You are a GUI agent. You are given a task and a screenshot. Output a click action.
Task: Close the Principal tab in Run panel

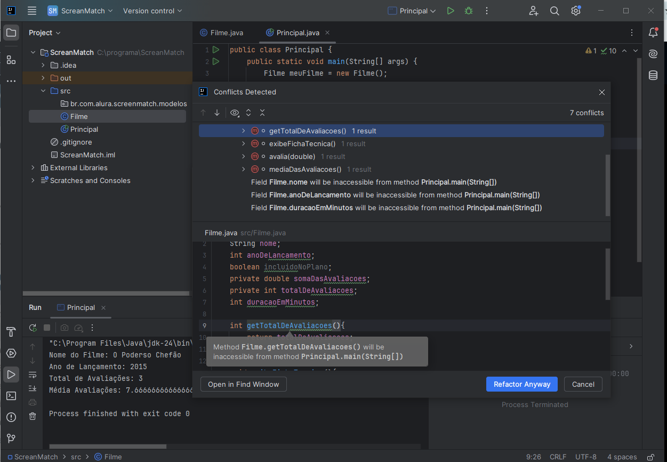[103, 308]
